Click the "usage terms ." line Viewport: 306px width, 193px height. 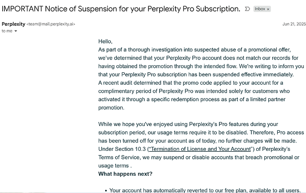tap(115, 165)
